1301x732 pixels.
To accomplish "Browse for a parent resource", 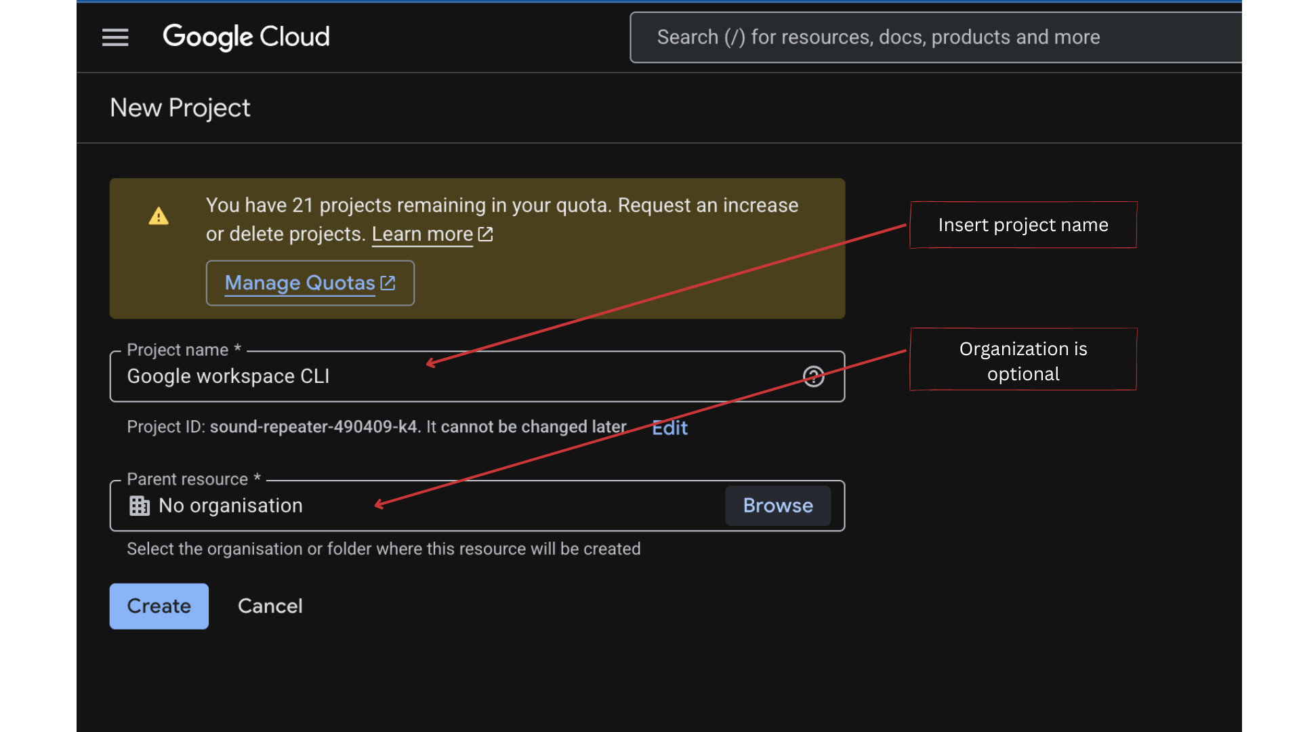I will click(x=777, y=505).
